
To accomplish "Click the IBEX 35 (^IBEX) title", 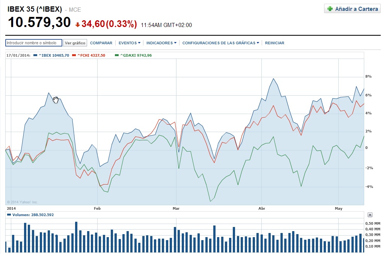I will tap(35, 9).
